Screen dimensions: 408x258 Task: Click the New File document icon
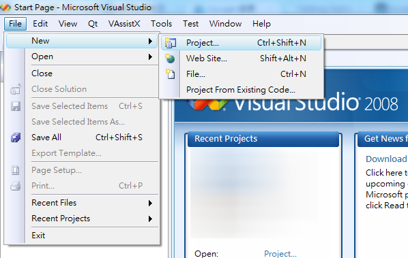pos(170,74)
